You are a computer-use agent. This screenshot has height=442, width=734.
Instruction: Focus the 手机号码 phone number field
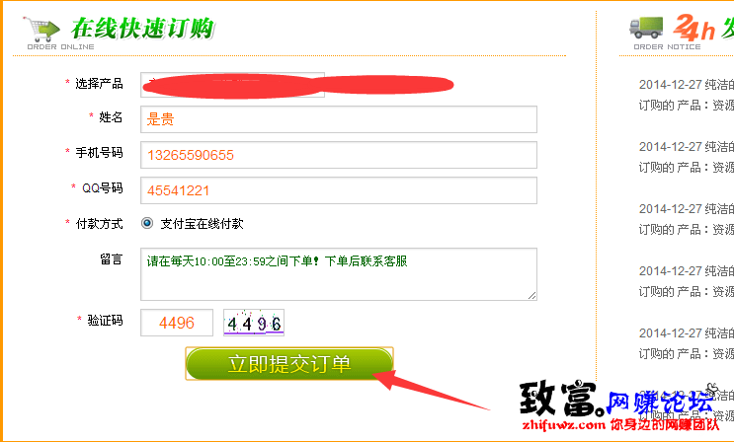coord(339,155)
